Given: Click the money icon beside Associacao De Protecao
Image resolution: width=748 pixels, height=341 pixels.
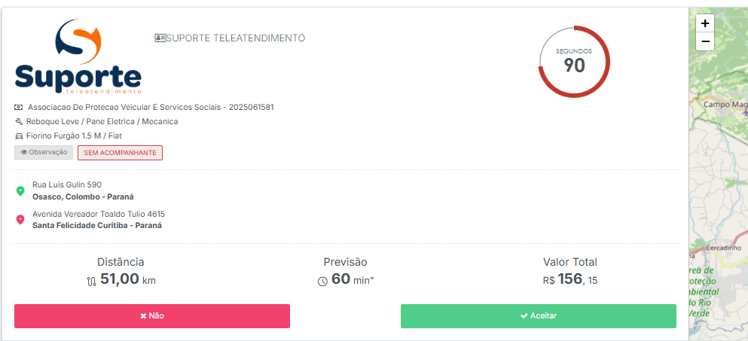Looking at the screenshot, I should (x=19, y=108).
